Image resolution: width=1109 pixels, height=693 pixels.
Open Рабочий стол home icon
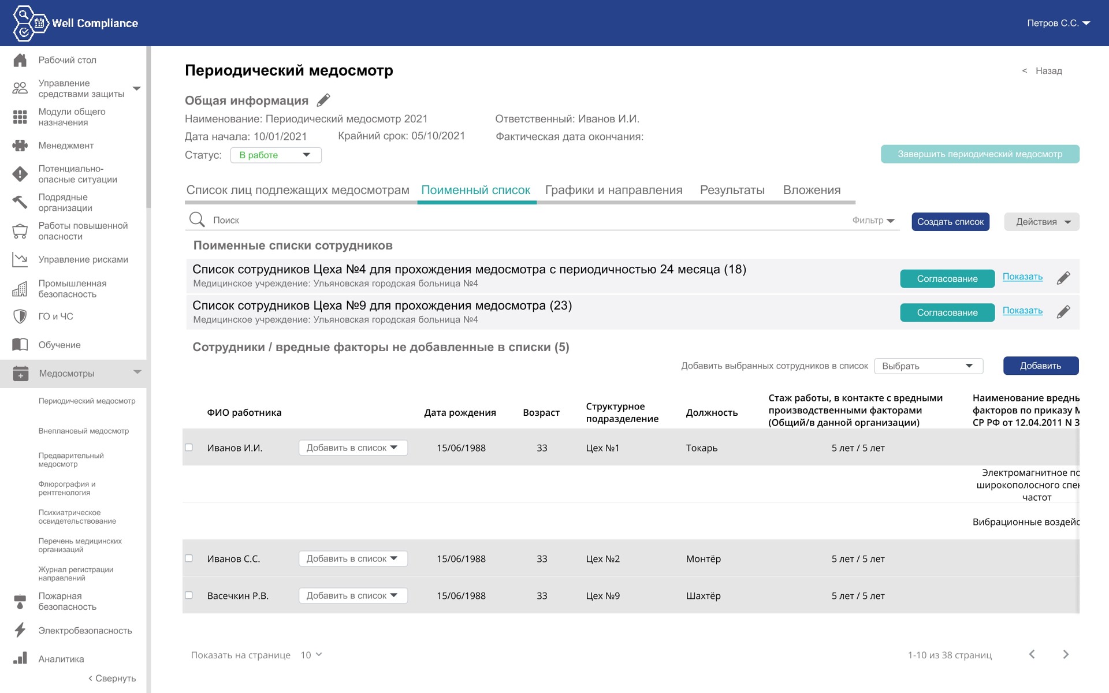(20, 60)
